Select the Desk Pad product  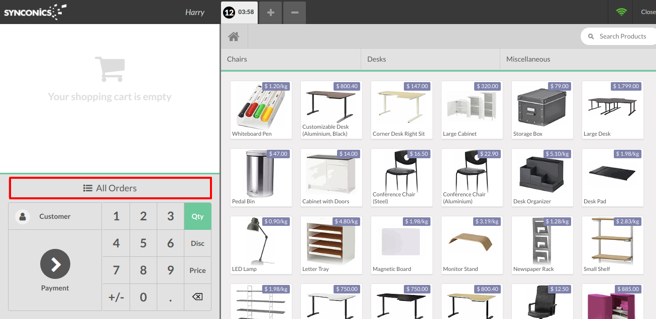click(x=613, y=178)
